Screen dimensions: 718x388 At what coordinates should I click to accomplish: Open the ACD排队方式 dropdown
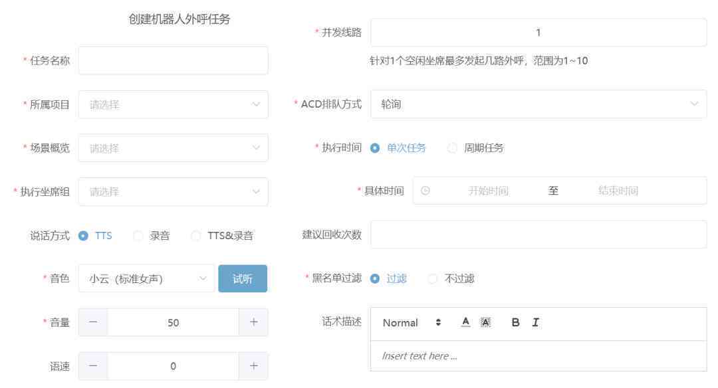click(x=538, y=104)
